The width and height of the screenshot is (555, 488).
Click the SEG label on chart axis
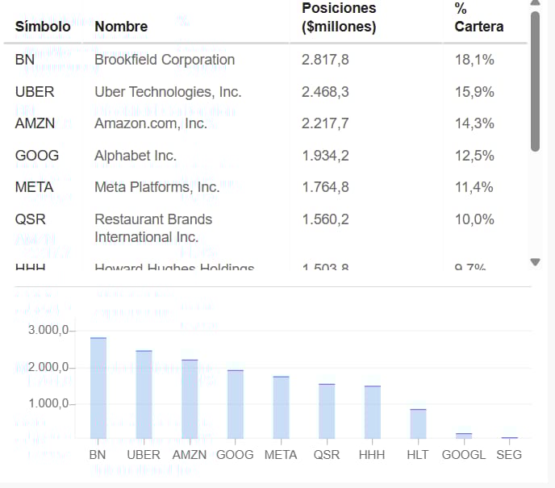tap(509, 455)
